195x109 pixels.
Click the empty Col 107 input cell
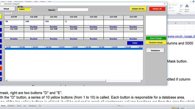coord(34,35)
